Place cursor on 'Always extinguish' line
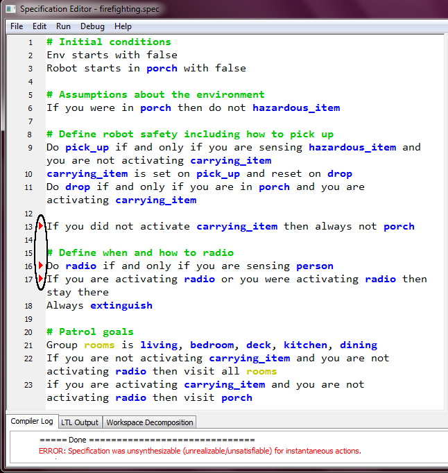This screenshot has height=473, width=448. click(99, 305)
